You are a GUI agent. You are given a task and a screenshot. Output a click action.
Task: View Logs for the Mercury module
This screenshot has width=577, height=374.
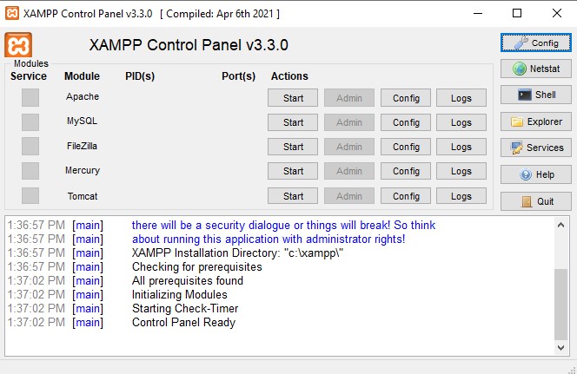tap(461, 171)
